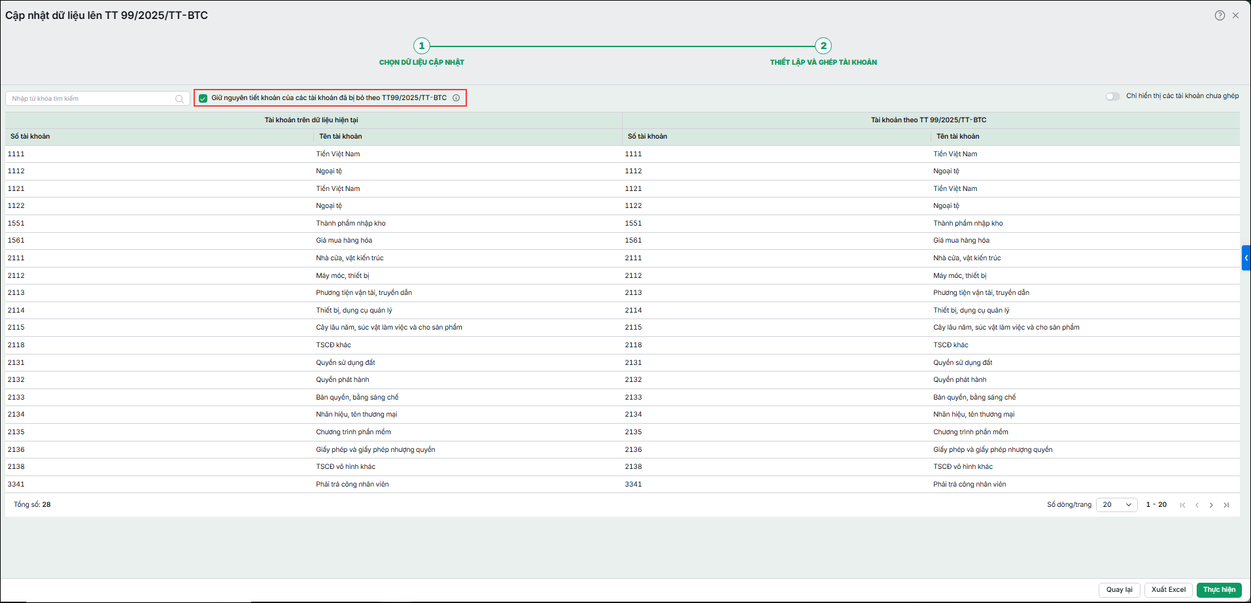Screen dimensions: 1251x603
Task: Click the 'Xuất Excel' button
Action: coord(1169,590)
